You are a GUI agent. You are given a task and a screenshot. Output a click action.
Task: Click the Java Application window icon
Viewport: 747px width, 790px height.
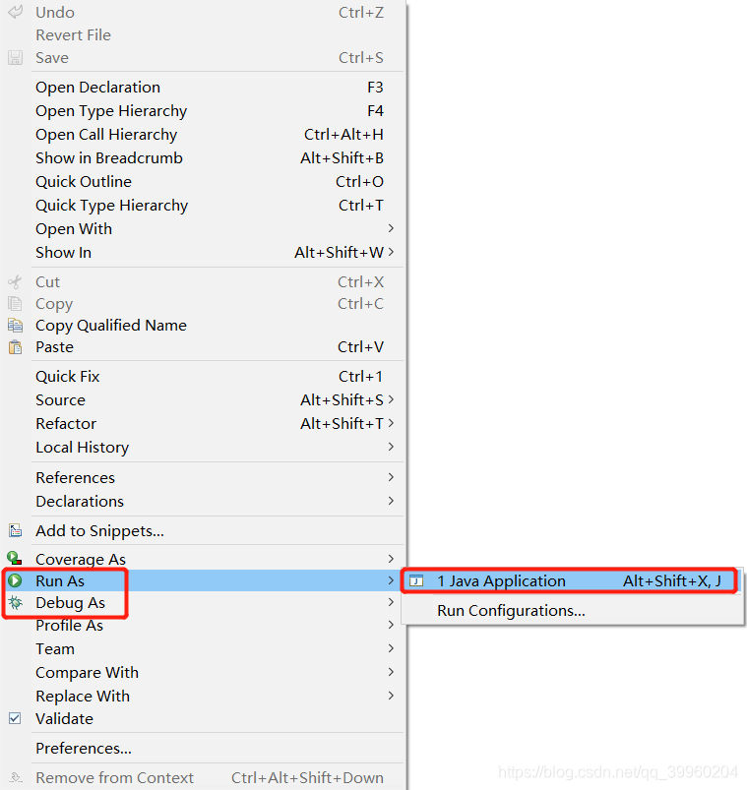(x=416, y=580)
